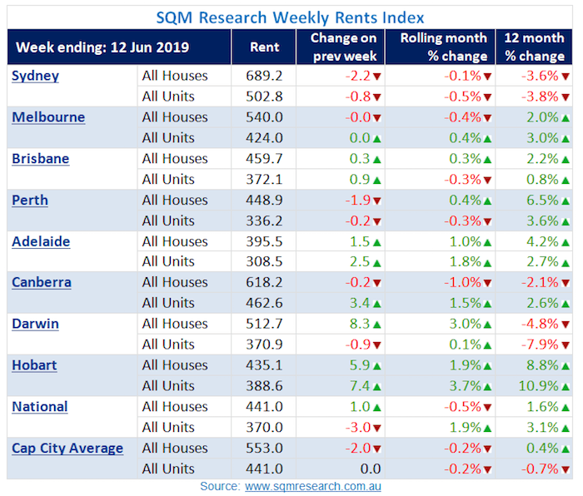
Task: Open the Perth city link
Action: (x=30, y=201)
